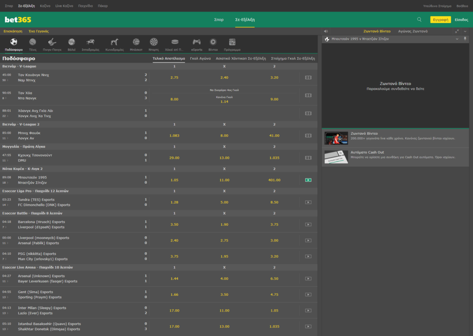This screenshot has width=473, height=336.
Task: Open Υπεύθυνο Στοίχημα link
Action: point(437,6)
